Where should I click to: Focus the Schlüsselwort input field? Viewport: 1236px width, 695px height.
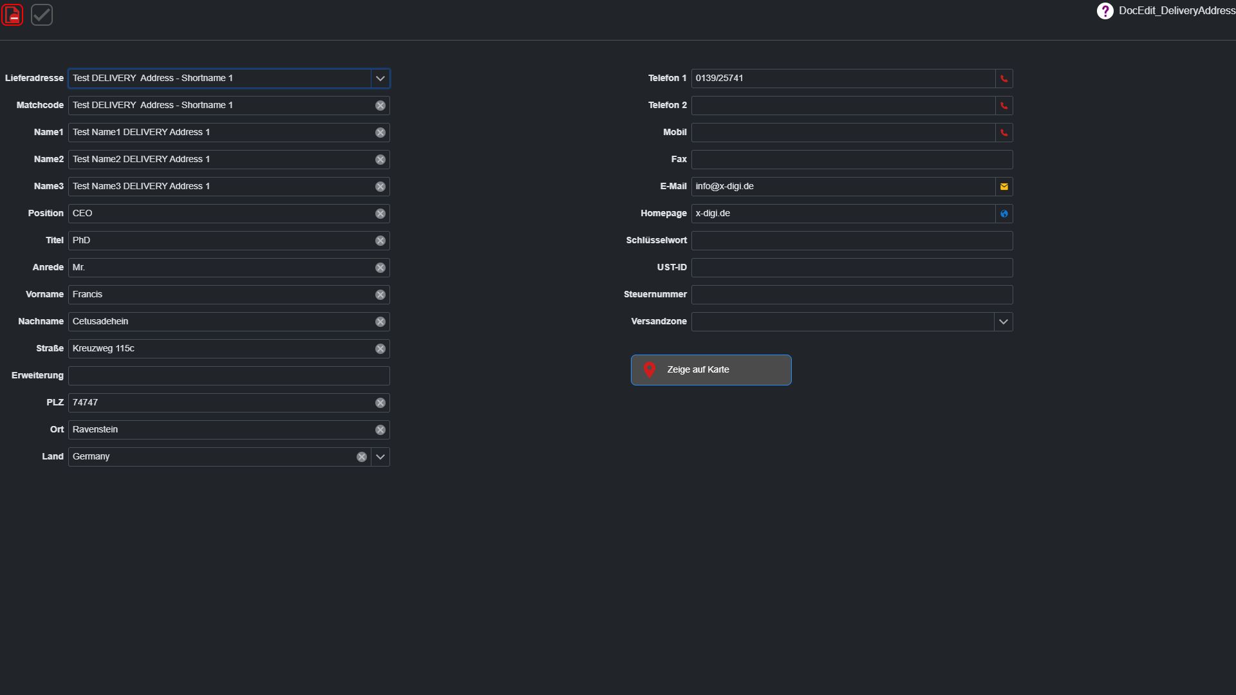click(852, 241)
